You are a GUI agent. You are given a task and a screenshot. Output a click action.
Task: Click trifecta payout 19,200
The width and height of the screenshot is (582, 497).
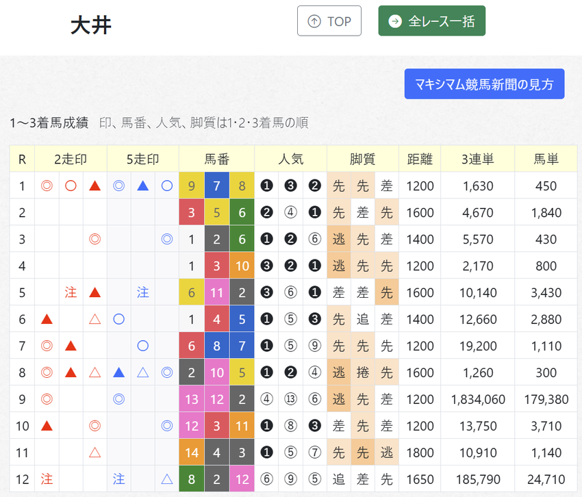point(478,346)
